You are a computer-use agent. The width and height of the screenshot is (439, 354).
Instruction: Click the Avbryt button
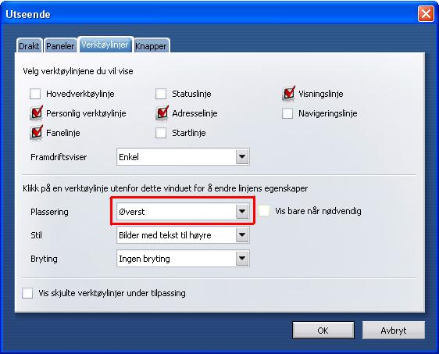tap(394, 331)
